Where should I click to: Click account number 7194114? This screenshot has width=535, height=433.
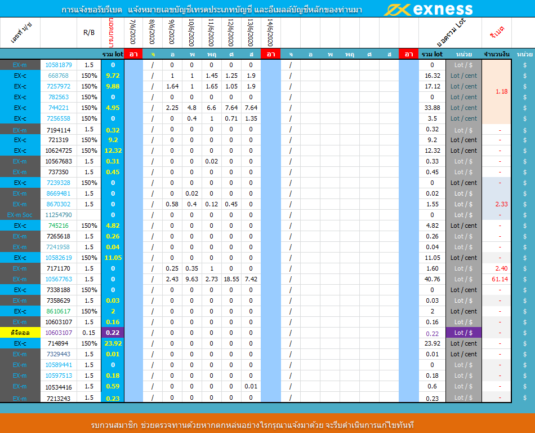point(59,130)
